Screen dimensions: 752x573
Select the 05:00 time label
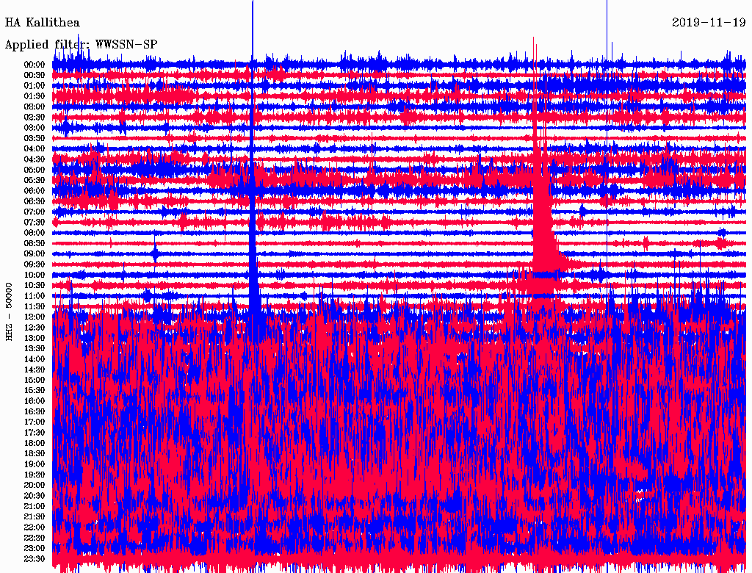[35, 170]
